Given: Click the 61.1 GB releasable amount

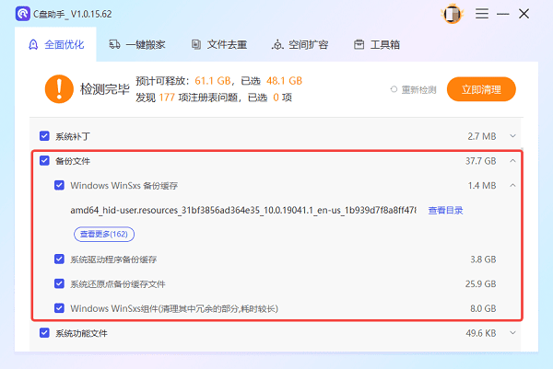Looking at the screenshot, I should coord(213,81).
